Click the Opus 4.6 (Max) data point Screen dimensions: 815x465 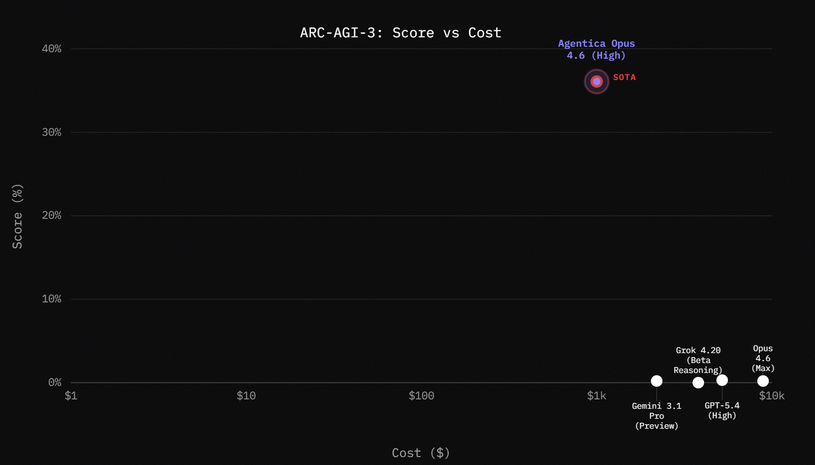coord(763,381)
